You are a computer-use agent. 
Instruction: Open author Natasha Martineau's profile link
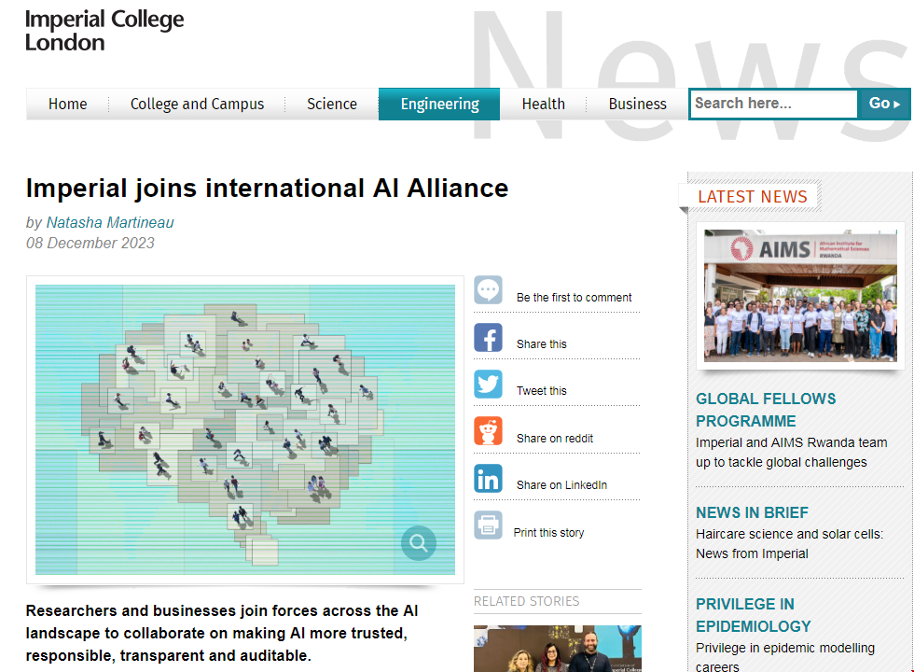110,222
